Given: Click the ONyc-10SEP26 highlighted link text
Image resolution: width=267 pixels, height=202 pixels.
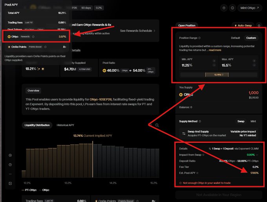Looking at the screenshot, I should pos(101,99).
